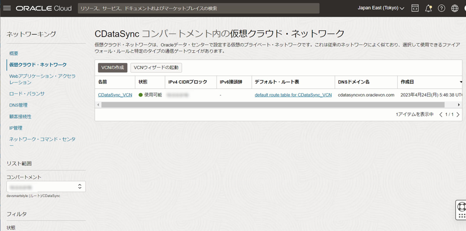Open Webアプリケーション・アクセラレーション sidebar item
This screenshot has width=466, height=231.
[x=42, y=79]
